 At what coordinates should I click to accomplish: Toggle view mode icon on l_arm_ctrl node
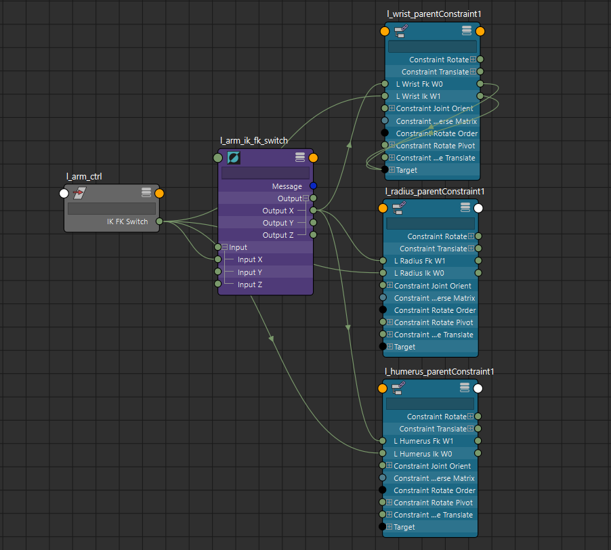coord(146,193)
